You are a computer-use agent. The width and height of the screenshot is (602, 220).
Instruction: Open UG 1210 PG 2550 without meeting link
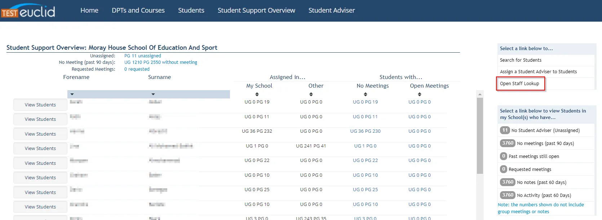click(161, 62)
